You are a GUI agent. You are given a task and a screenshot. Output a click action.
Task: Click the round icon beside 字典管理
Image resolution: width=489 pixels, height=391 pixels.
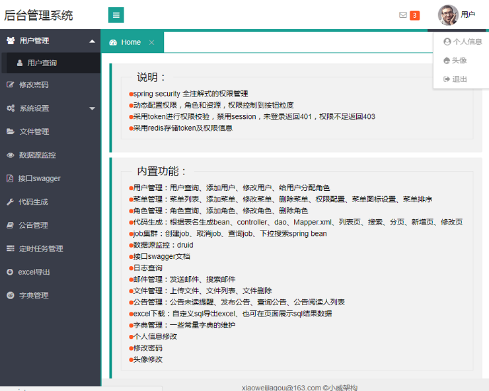(11, 295)
